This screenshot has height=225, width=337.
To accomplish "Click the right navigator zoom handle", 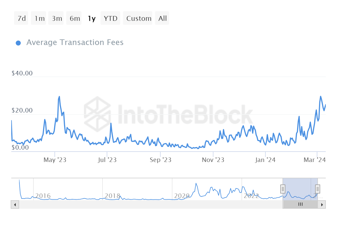I will [x=317, y=189].
